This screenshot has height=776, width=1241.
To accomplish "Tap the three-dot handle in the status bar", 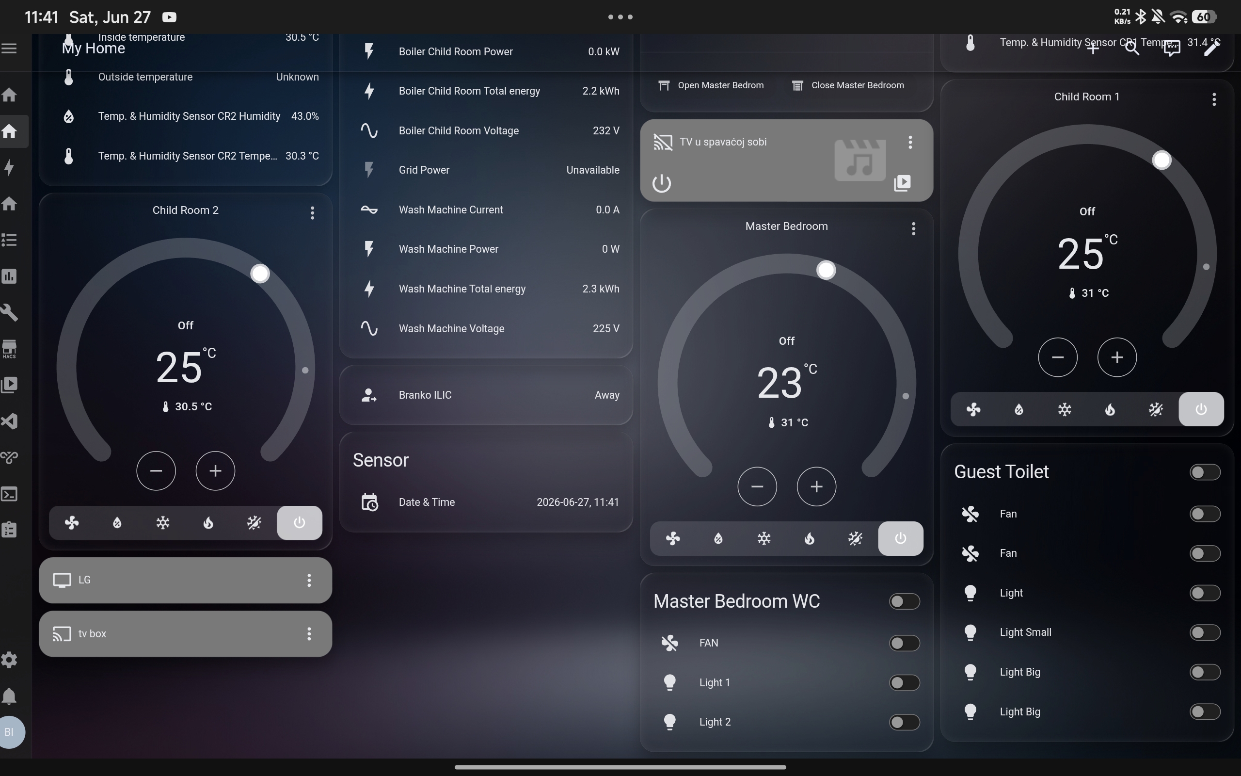I will point(620,17).
